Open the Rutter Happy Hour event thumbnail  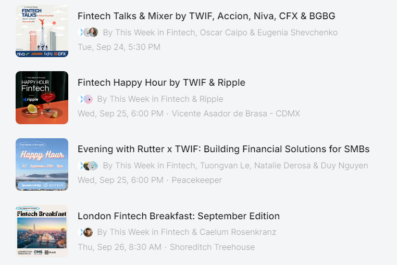(42, 164)
